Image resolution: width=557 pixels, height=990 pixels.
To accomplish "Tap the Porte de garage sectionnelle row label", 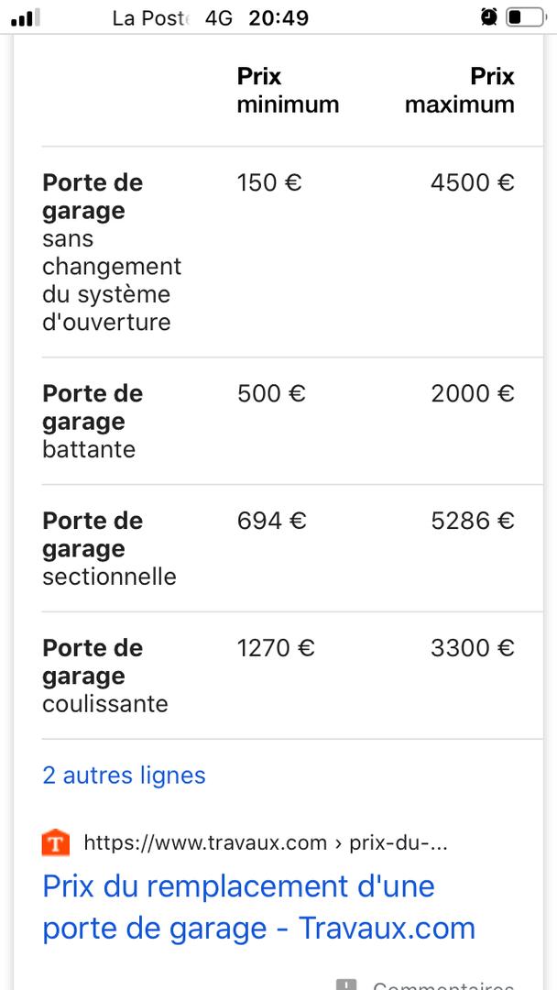I will pyautogui.click(x=109, y=549).
